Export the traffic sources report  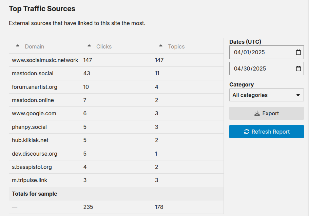pos(267,113)
